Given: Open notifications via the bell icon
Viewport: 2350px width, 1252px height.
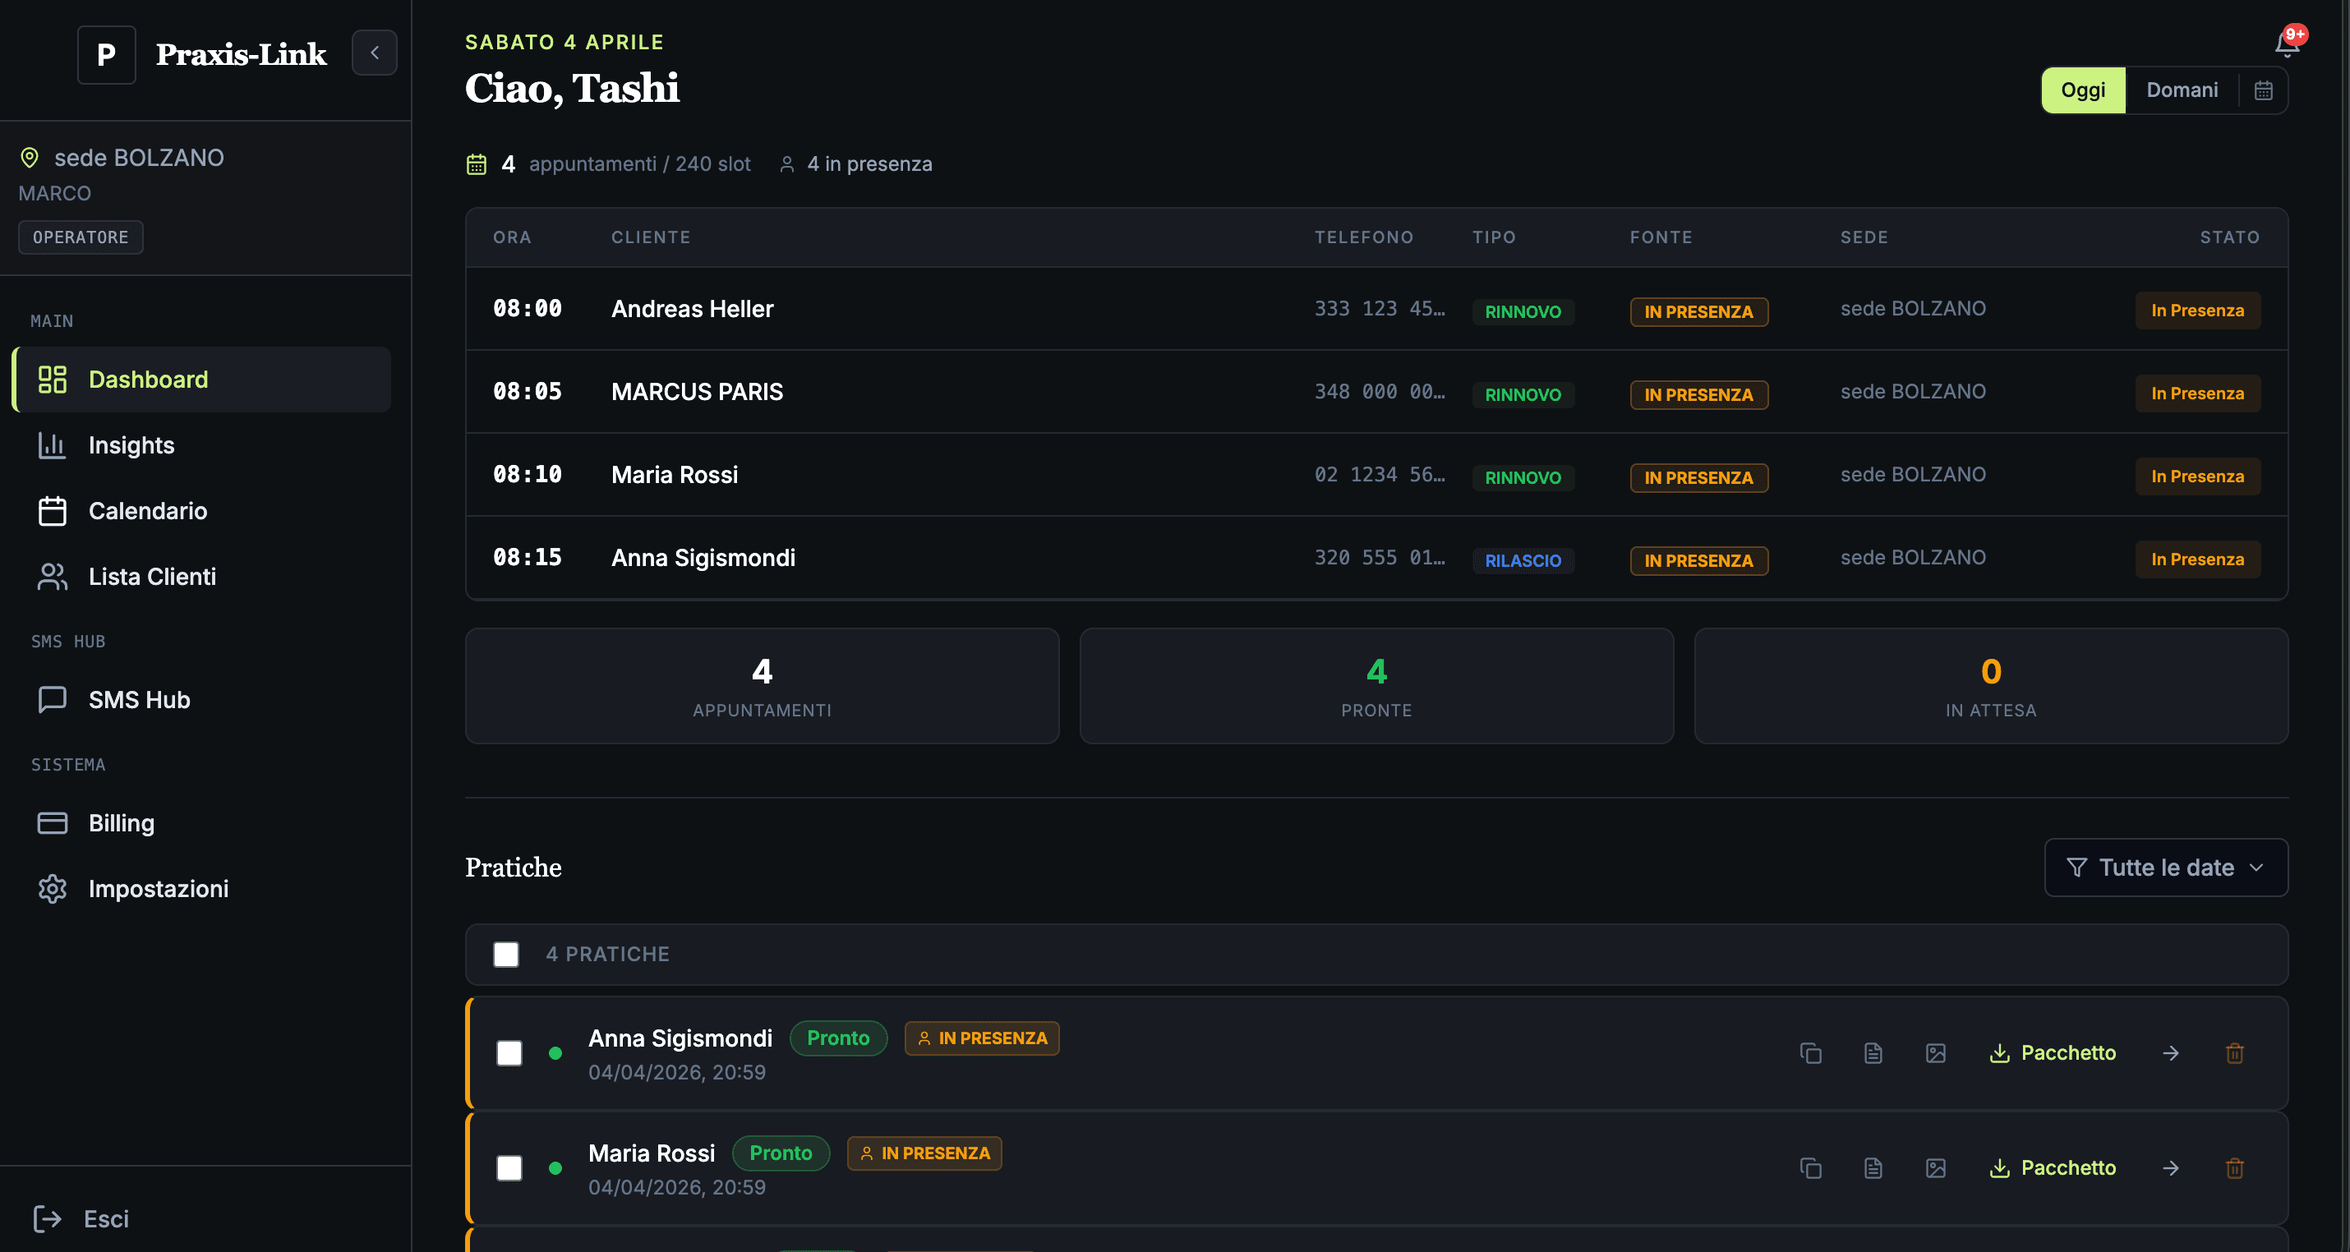Looking at the screenshot, I should pos(2287,44).
